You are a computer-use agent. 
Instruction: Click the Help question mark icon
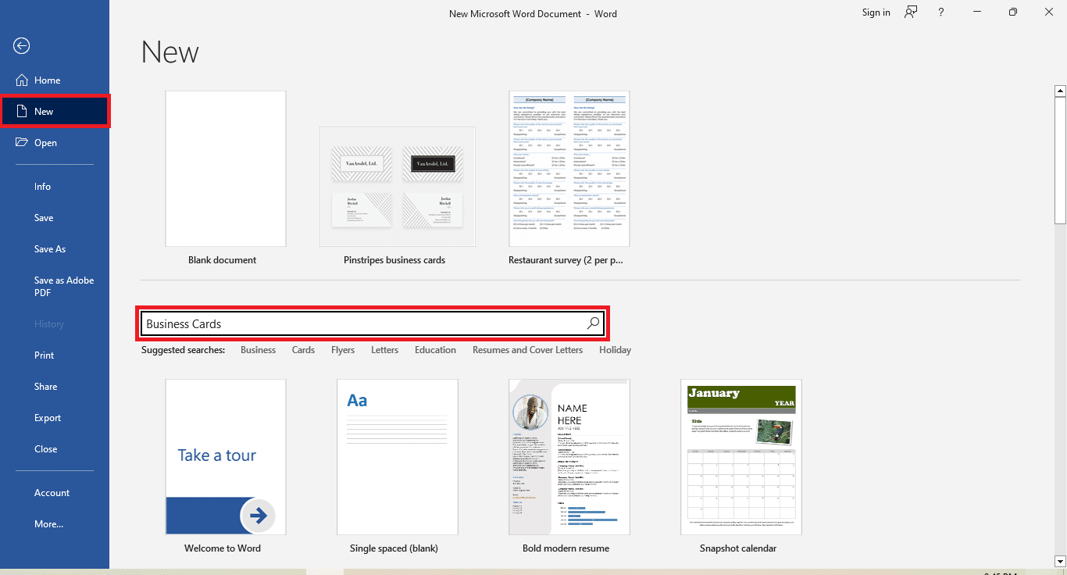click(x=941, y=12)
